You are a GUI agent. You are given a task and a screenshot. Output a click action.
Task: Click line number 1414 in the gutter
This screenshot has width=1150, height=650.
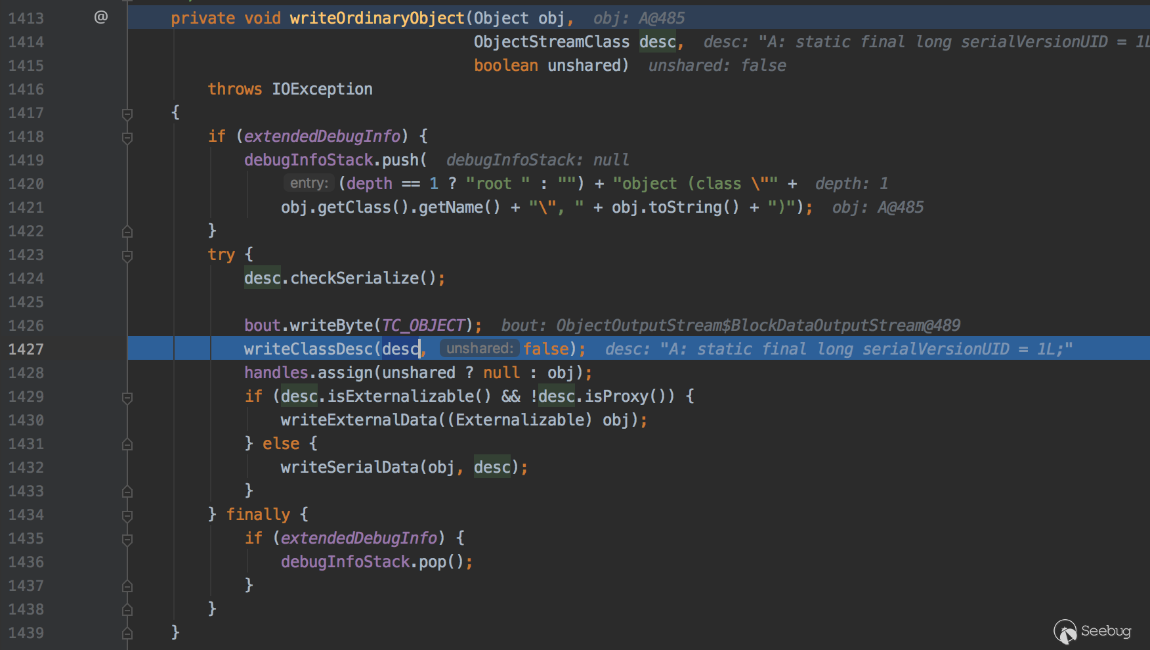(26, 42)
